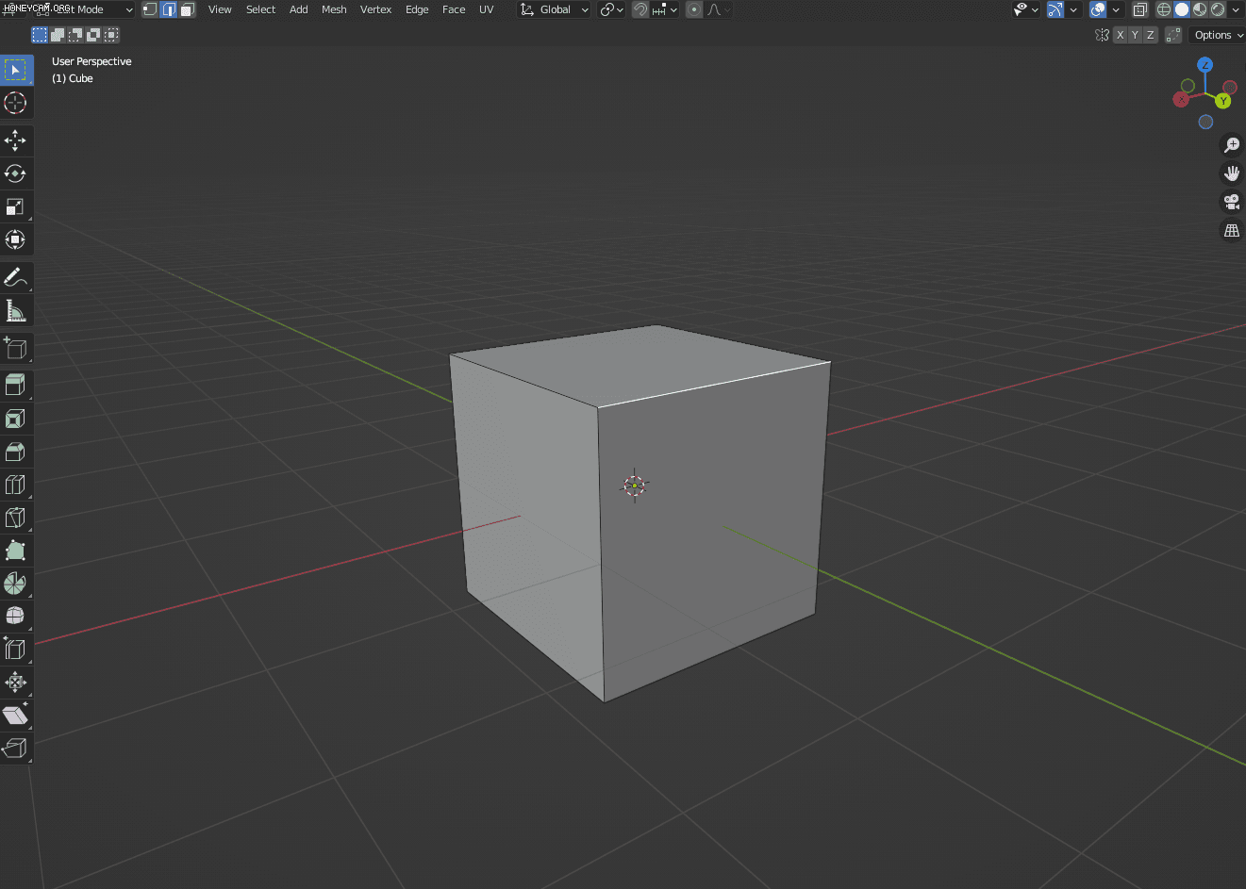Toggle auto merge vertices
Image resolution: width=1246 pixels, height=889 pixels.
click(1173, 35)
